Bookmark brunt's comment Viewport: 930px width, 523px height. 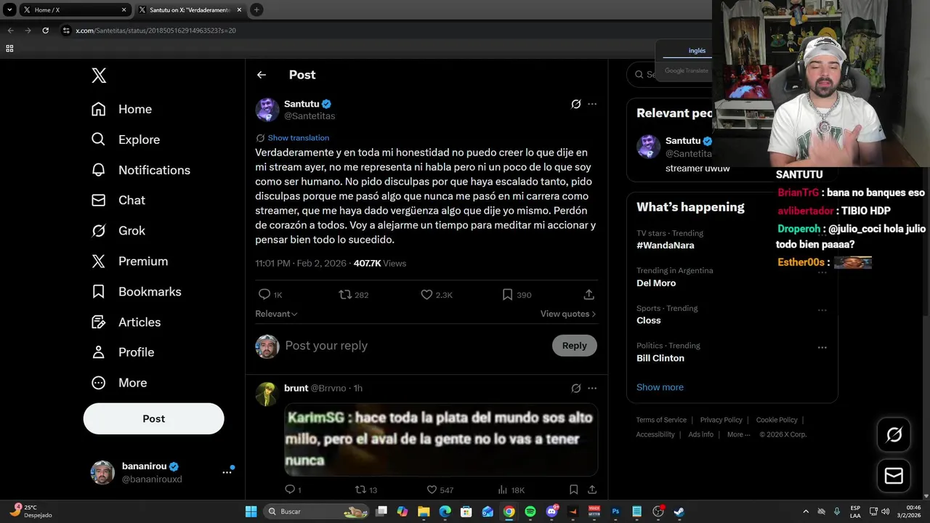(573, 490)
